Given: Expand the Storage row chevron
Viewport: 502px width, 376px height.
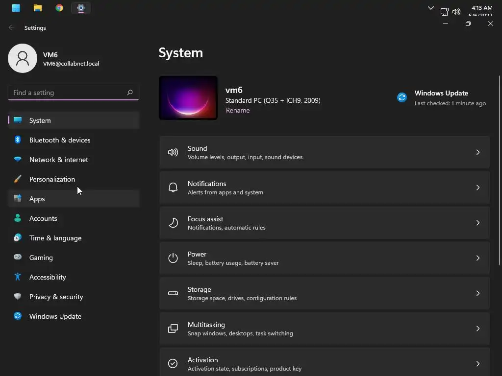Looking at the screenshot, I should click(477, 293).
